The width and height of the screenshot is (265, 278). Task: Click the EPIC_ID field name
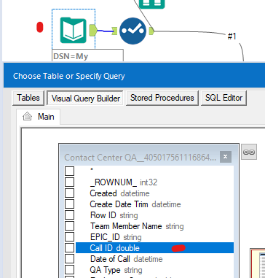coord(105,237)
